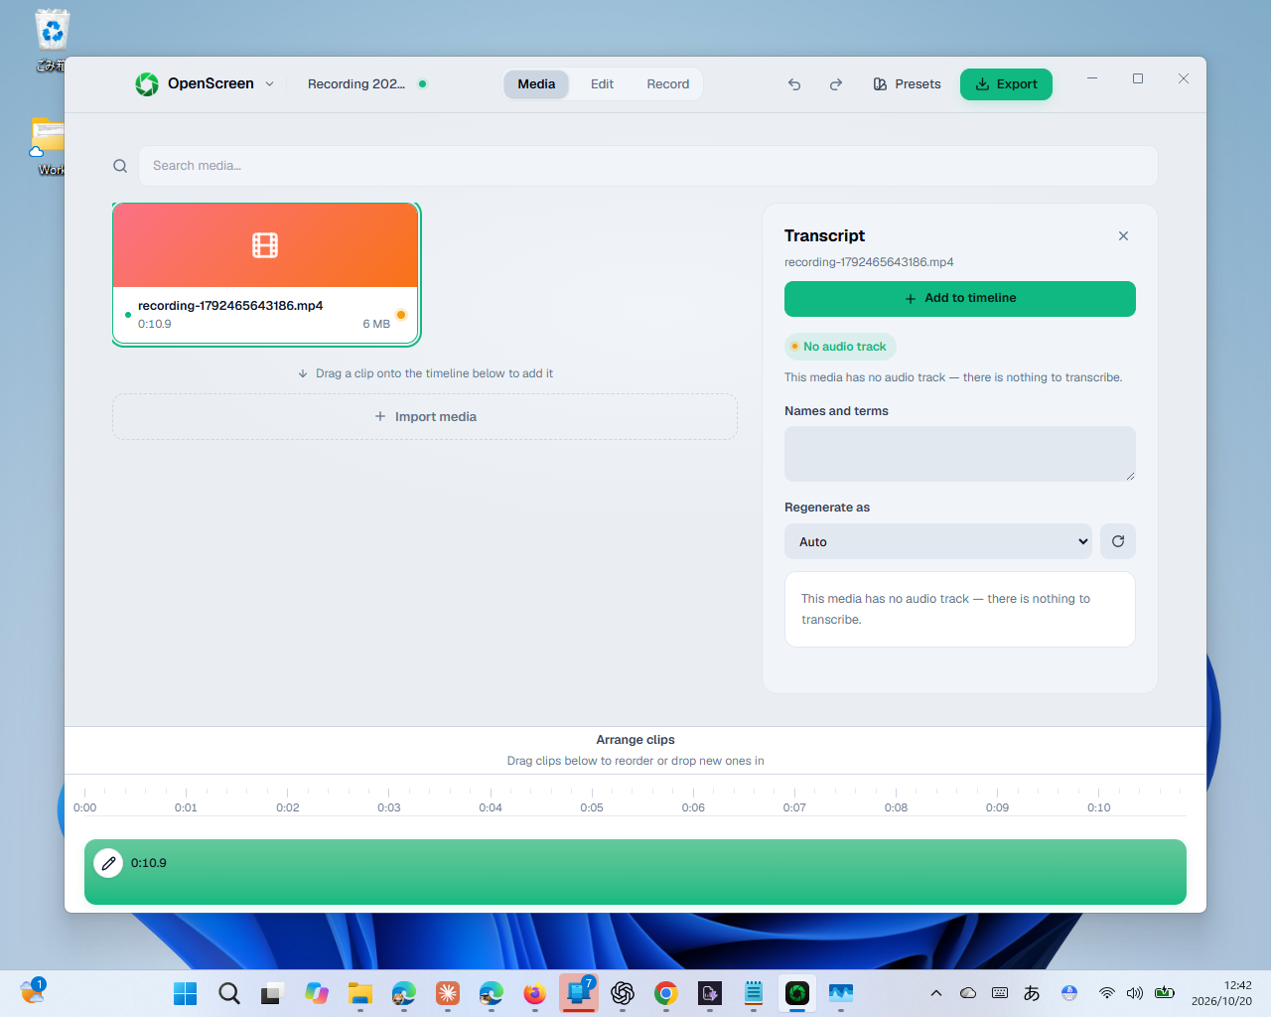Click the orange status dot on the clip card
The width and height of the screenshot is (1271, 1017).
click(401, 315)
